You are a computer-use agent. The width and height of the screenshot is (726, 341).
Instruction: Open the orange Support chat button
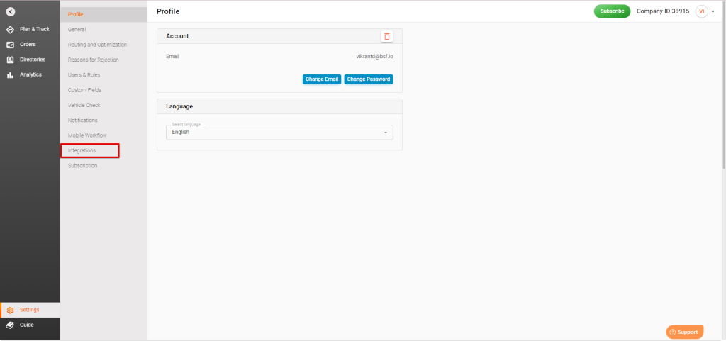point(684,332)
